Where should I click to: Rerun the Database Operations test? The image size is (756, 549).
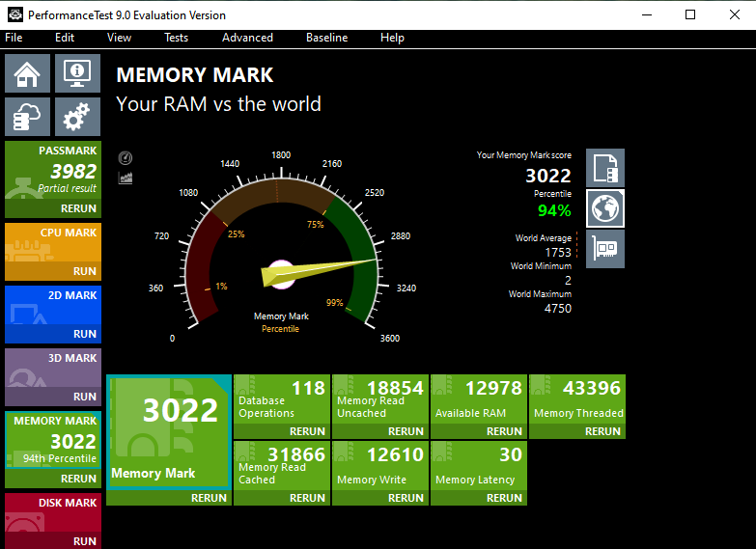click(282, 431)
